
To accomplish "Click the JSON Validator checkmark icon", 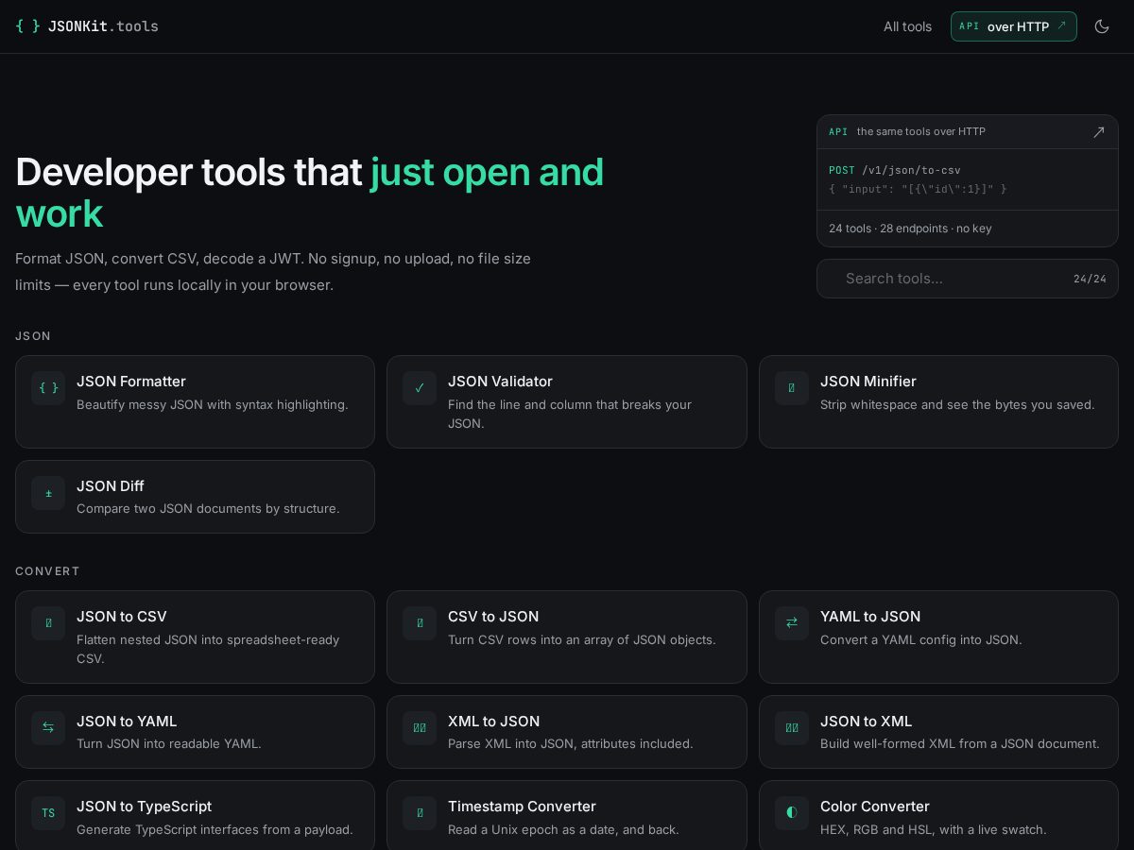I will click(420, 388).
